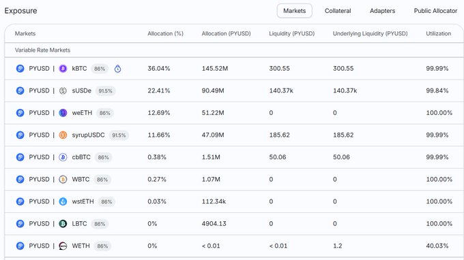The width and height of the screenshot is (464, 260).
Task: Click the 91.5% badge in syrupUSDC row
Action: pyautogui.click(x=119, y=135)
